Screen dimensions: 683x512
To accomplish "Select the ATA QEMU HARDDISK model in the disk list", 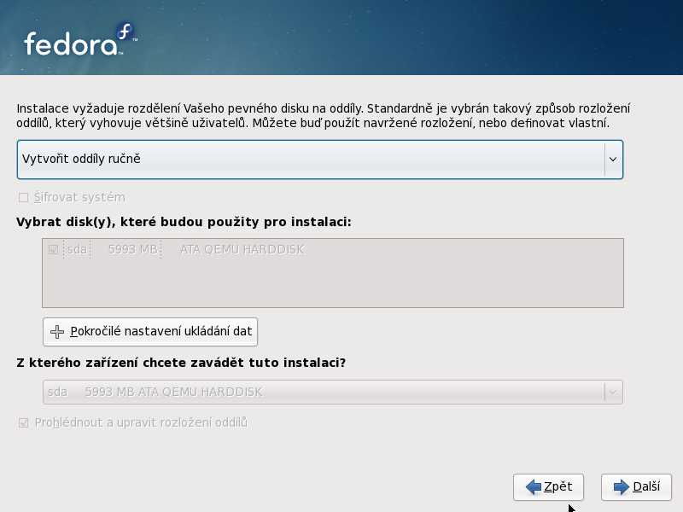I will [242, 250].
